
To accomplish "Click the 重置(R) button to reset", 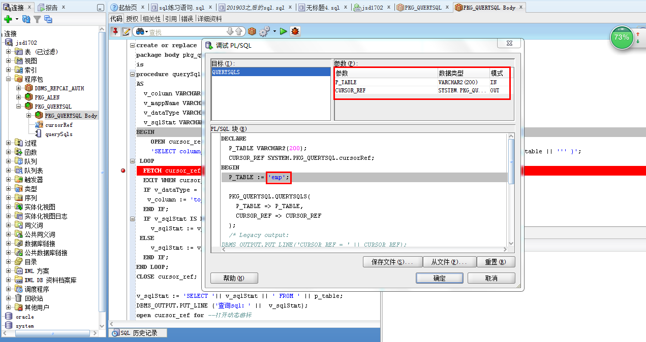I will point(496,261).
